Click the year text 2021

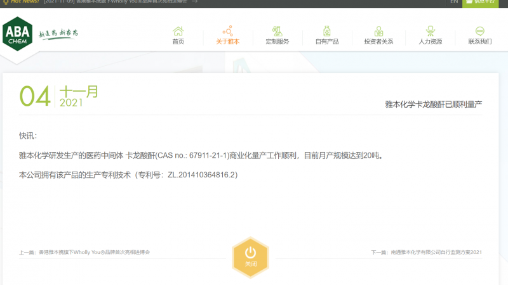71,103
